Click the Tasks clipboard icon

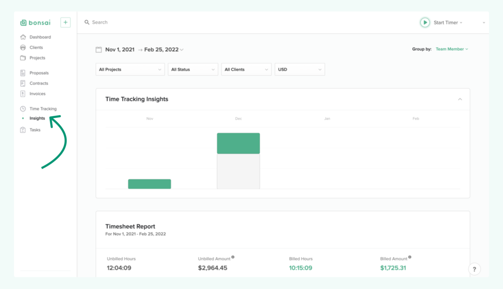click(23, 130)
